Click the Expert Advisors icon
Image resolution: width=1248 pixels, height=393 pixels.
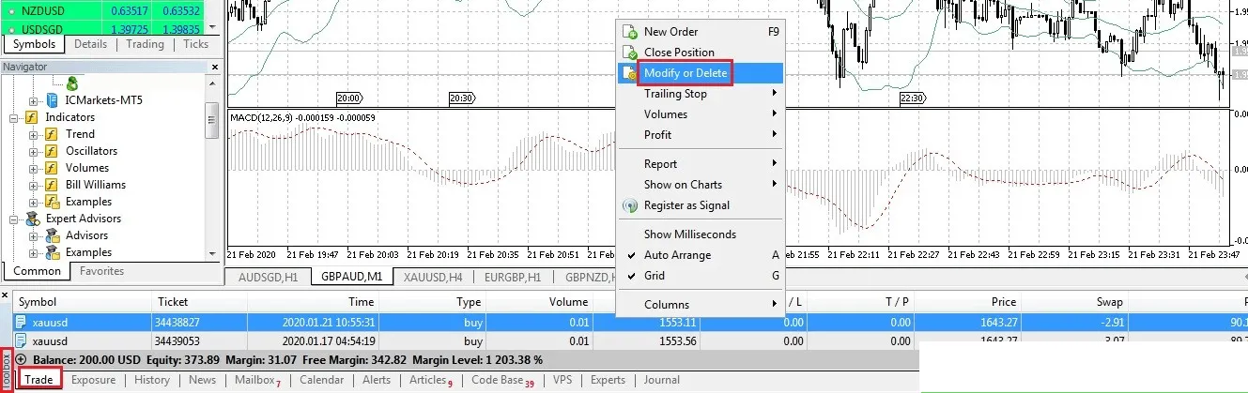31,219
